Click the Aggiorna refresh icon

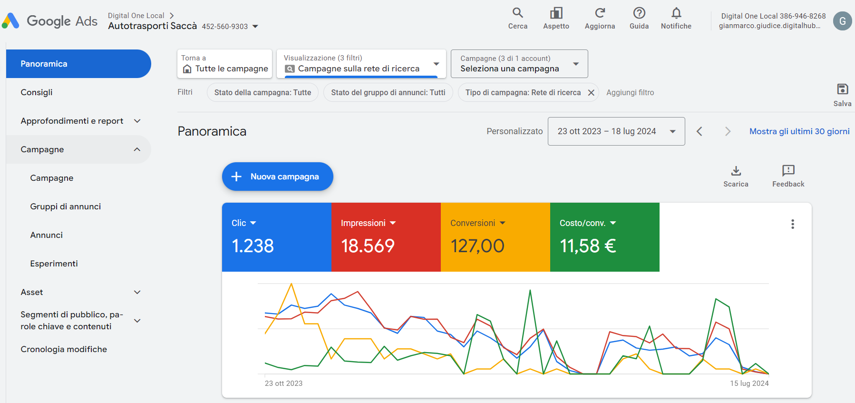(600, 13)
